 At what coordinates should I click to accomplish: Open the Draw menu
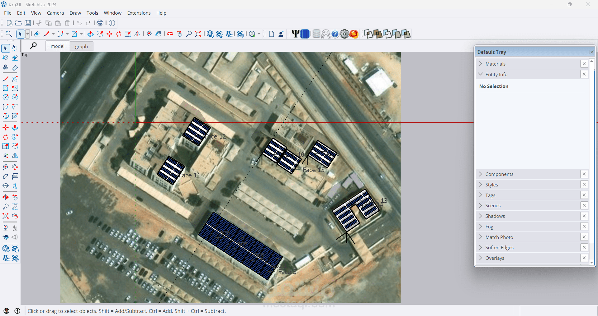coord(75,13)
